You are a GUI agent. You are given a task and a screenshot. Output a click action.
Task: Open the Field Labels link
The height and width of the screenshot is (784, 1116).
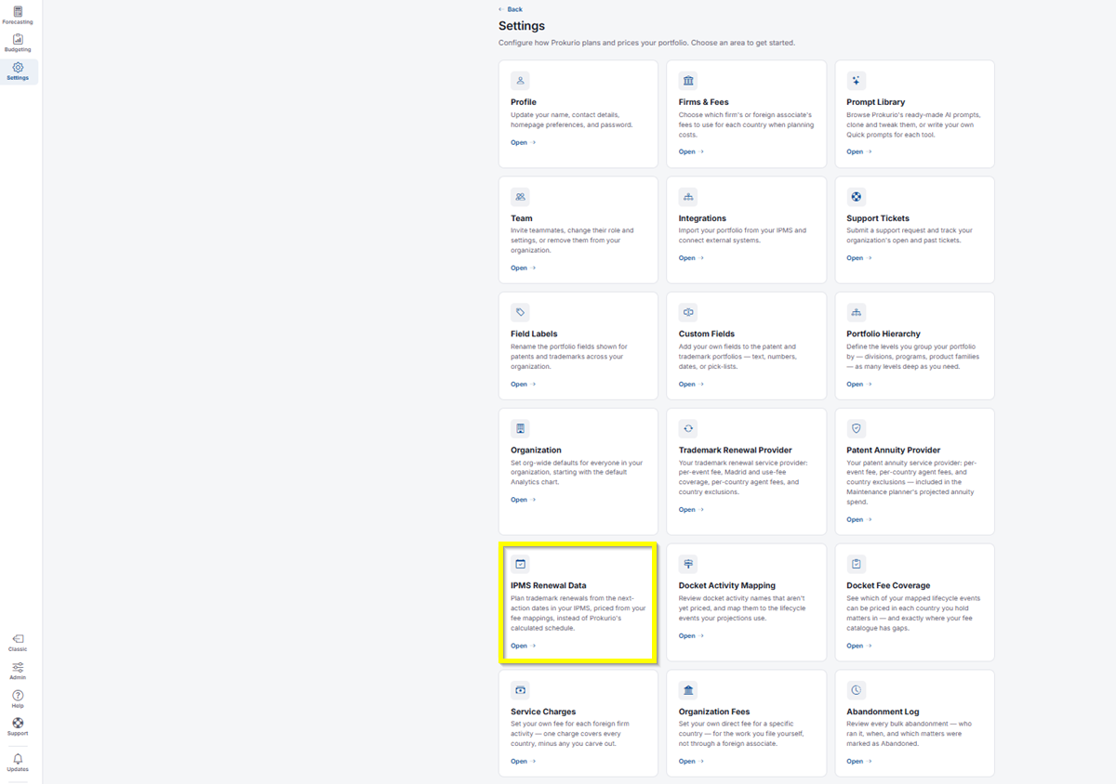[x=523, y=384]
